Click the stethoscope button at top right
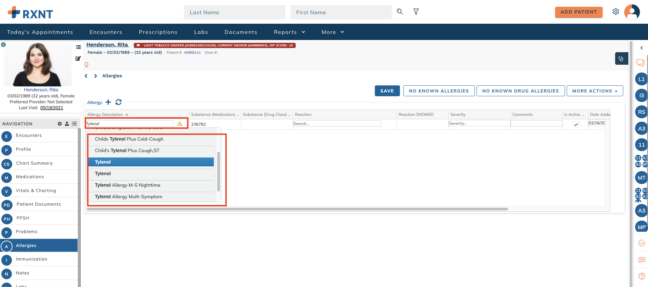 622,59
